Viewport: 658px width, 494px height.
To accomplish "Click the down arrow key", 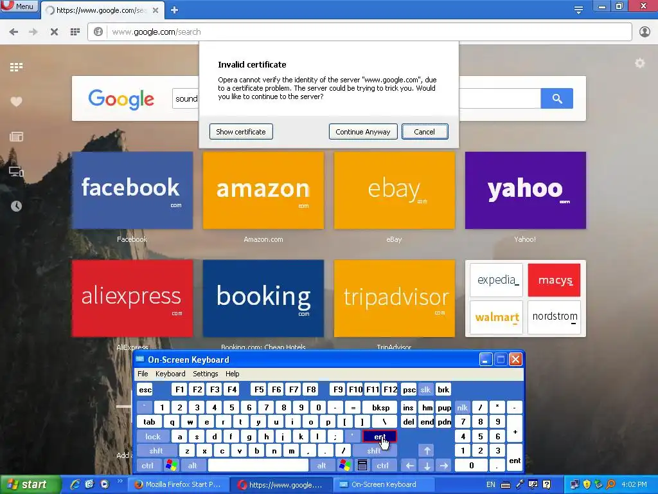I will (427, 466).
